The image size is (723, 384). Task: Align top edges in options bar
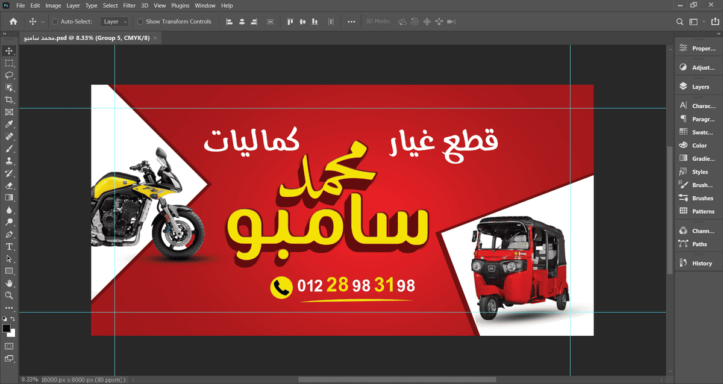pyautogui.click(x=290, y=22)
